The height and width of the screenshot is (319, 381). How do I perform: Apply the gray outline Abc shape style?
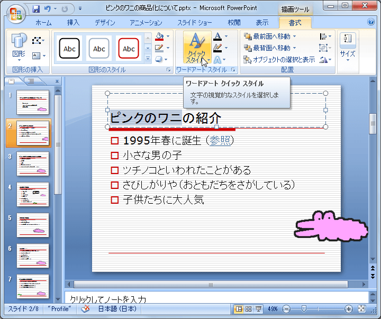[99, 48]
